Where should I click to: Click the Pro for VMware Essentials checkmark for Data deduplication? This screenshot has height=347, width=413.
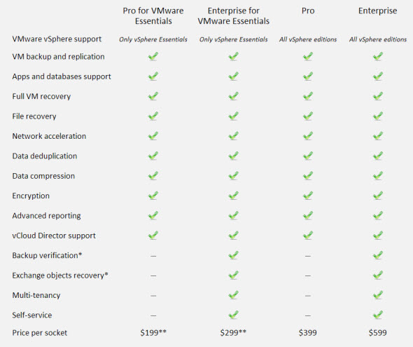click(x=153, y=156)
